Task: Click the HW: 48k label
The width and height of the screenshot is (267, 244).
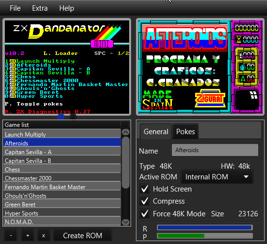Action: (235, 166)
